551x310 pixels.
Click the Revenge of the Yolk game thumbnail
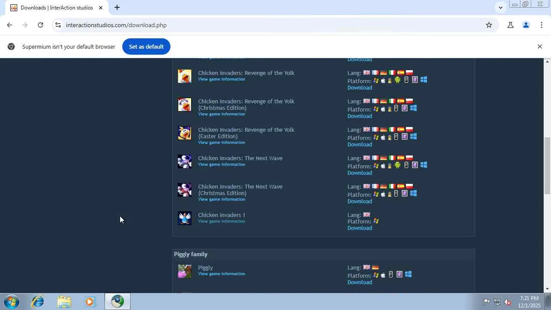tap(185, 76)
